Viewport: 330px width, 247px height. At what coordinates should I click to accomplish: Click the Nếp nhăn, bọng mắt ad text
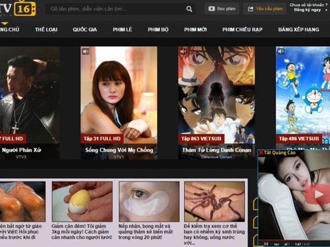click(x=145, y=232)
